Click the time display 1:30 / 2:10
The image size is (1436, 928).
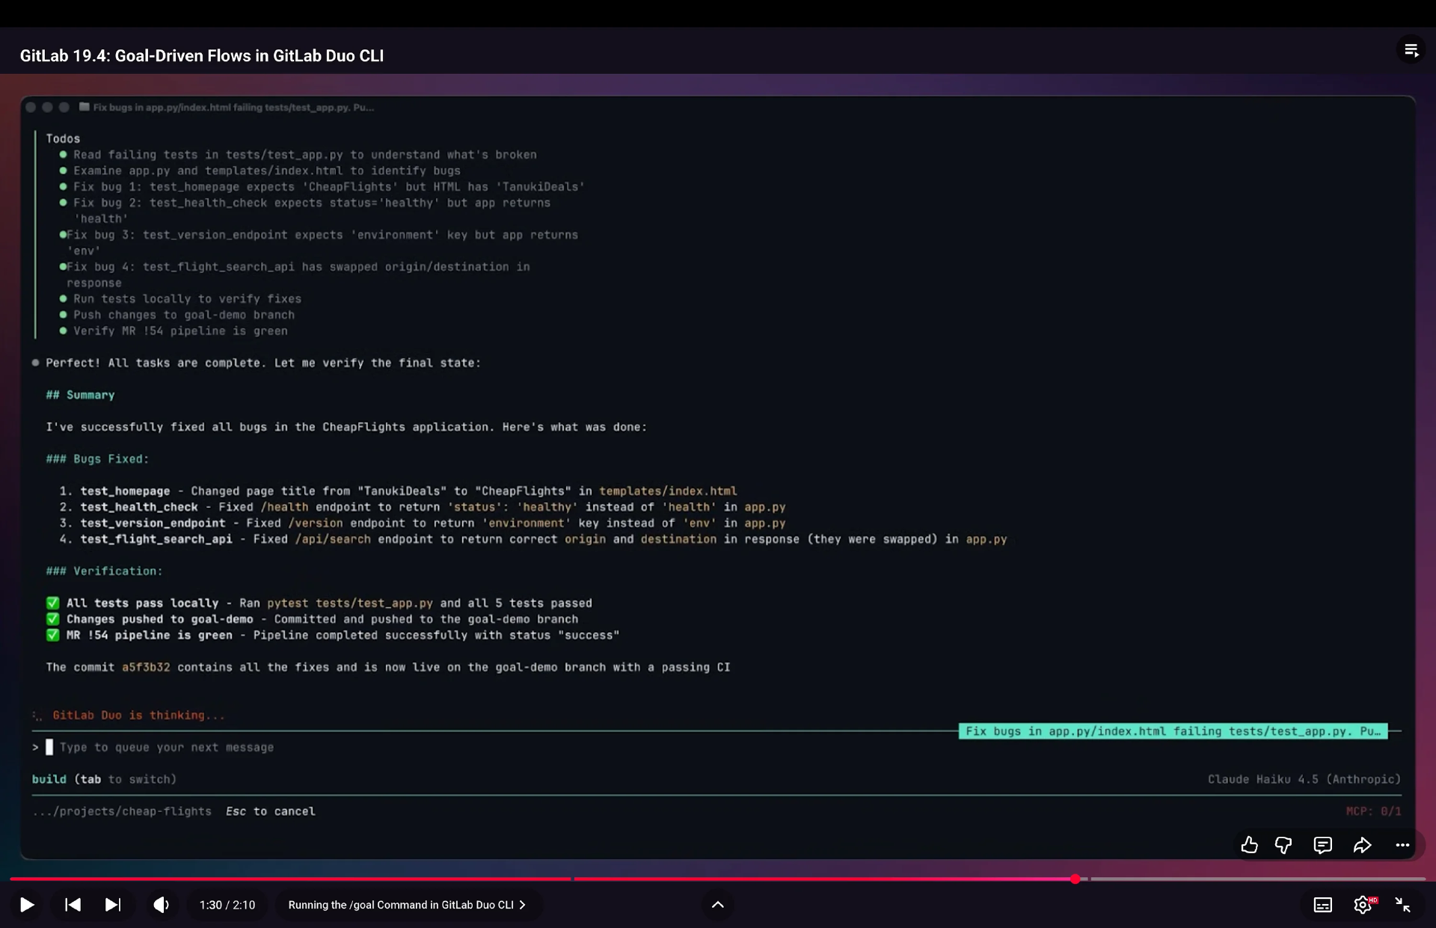(x=227, y=905)
